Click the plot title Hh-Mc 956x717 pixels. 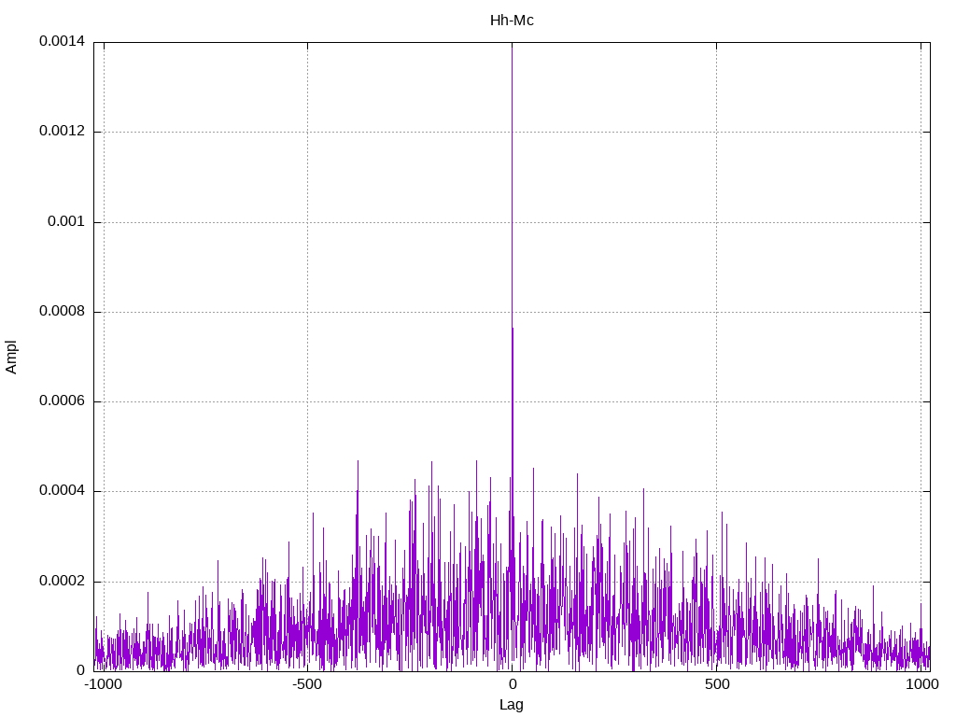(512, 21)
